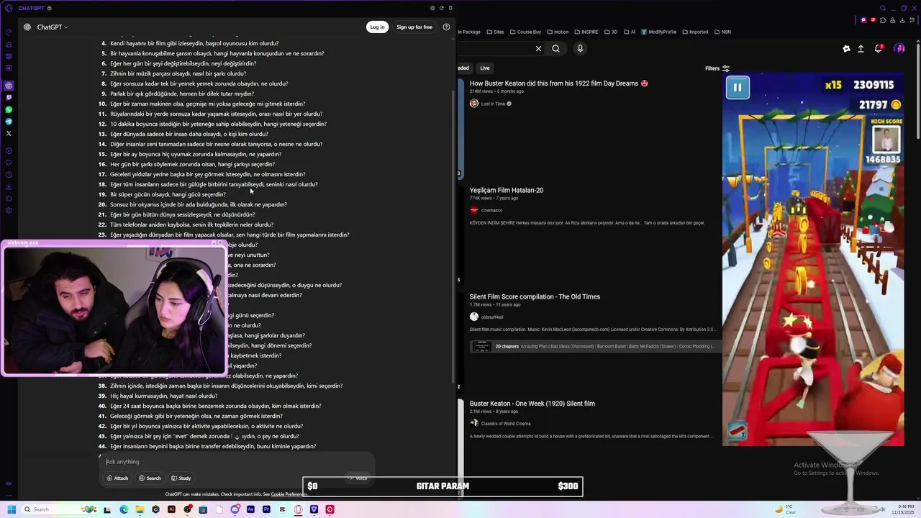Open Microsoft Edge from the taskbar
The height and width of the screenshot is (518, 921).
[124, 509]
